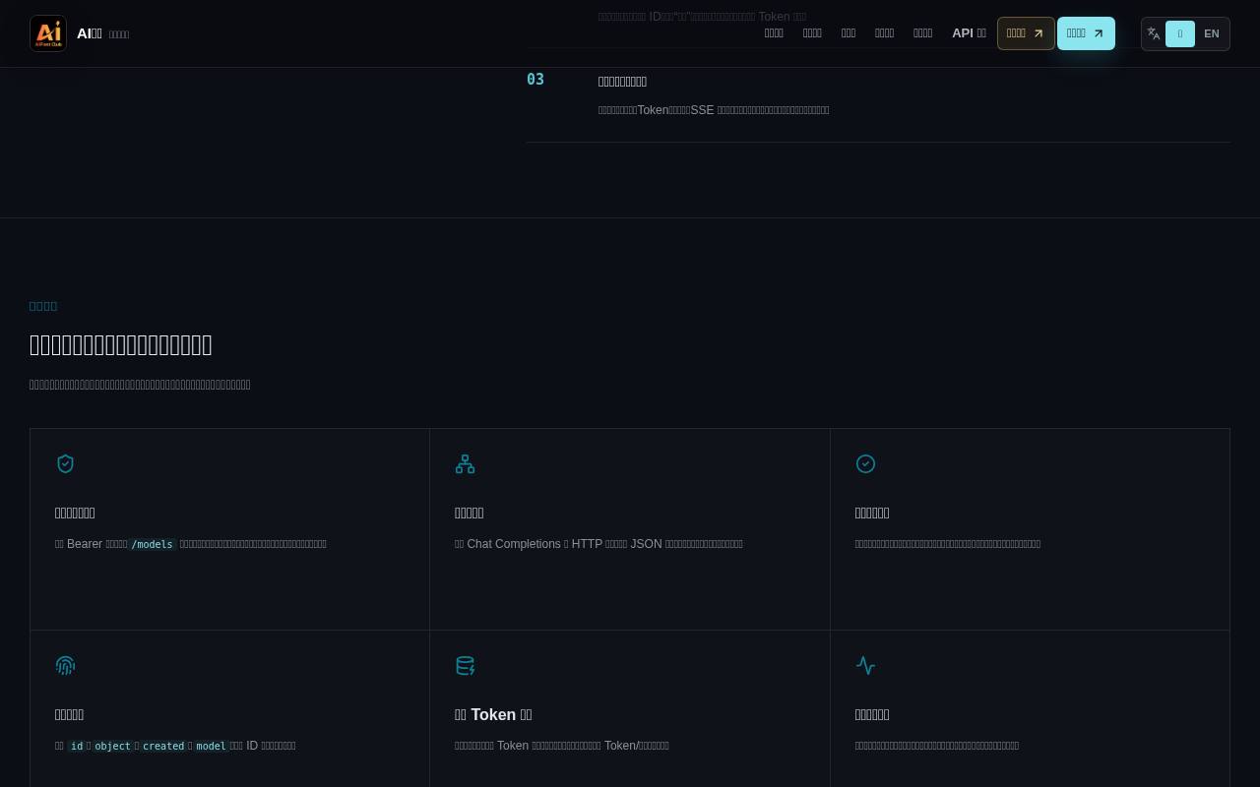Select the highlighted cyan language option beside EN
The height and width of the screenshot is (787, 1260).
[1180, 33]
